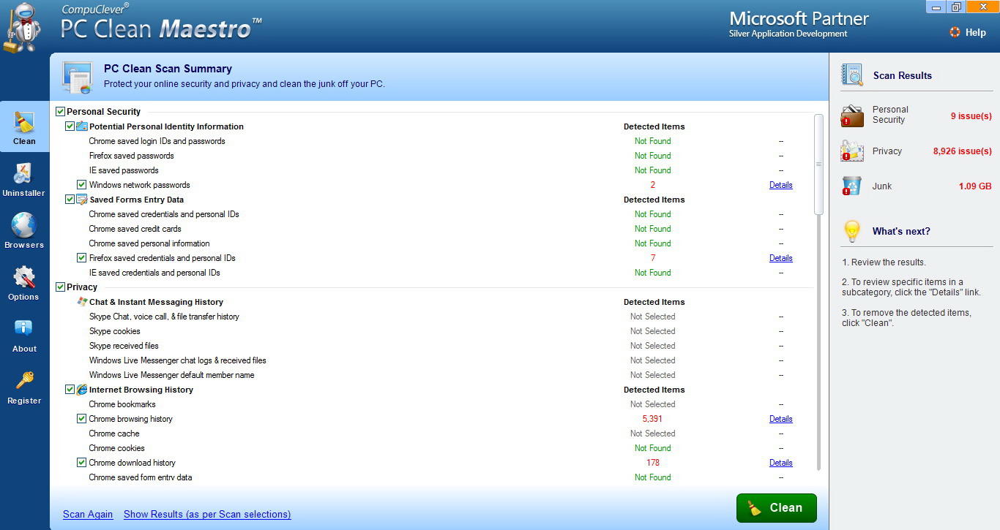Open the Clean section in the sidebar
1000x530 pixels.
click(24, 127)
